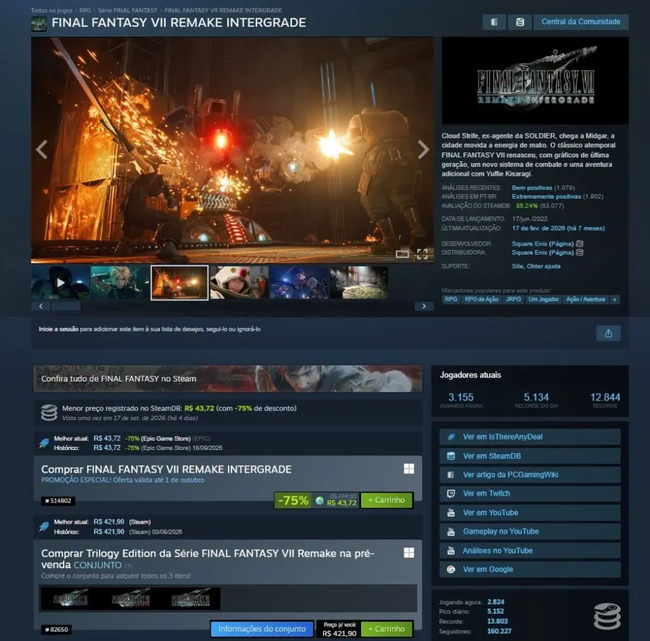Click SteamDB icon next to developer

pyautogui.click(x=580, y=244)
